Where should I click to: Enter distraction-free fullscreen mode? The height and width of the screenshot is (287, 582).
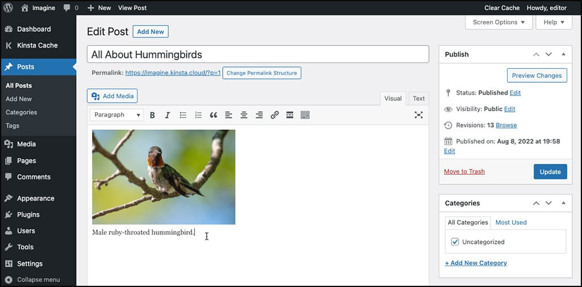point(419,115)
